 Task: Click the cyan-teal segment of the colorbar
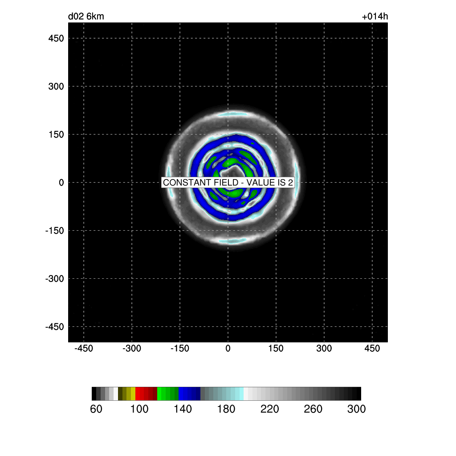tap(222, 394)
